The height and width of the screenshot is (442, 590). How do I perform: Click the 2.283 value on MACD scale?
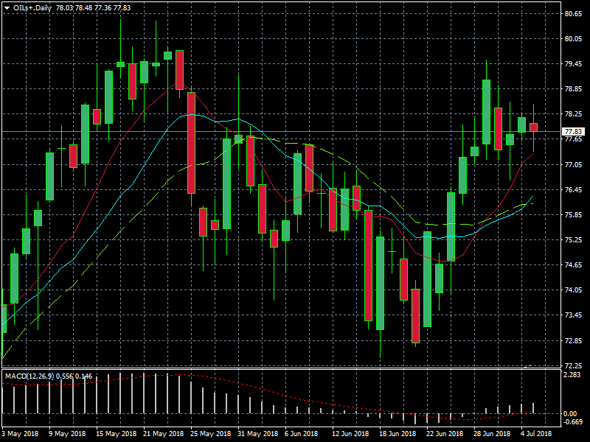tap(573, 376)
